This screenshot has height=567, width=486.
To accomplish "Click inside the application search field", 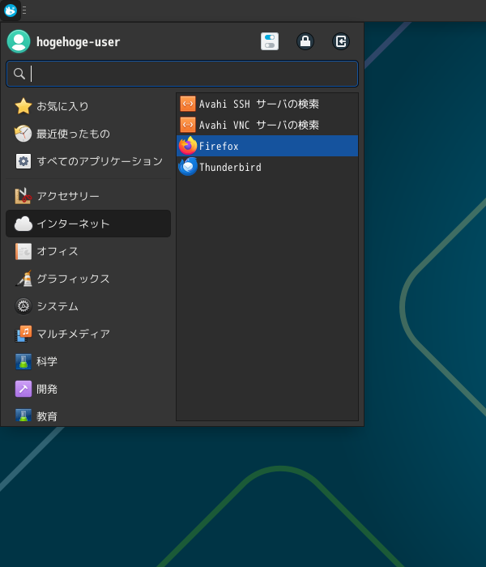I will click(x=182, y=74).
